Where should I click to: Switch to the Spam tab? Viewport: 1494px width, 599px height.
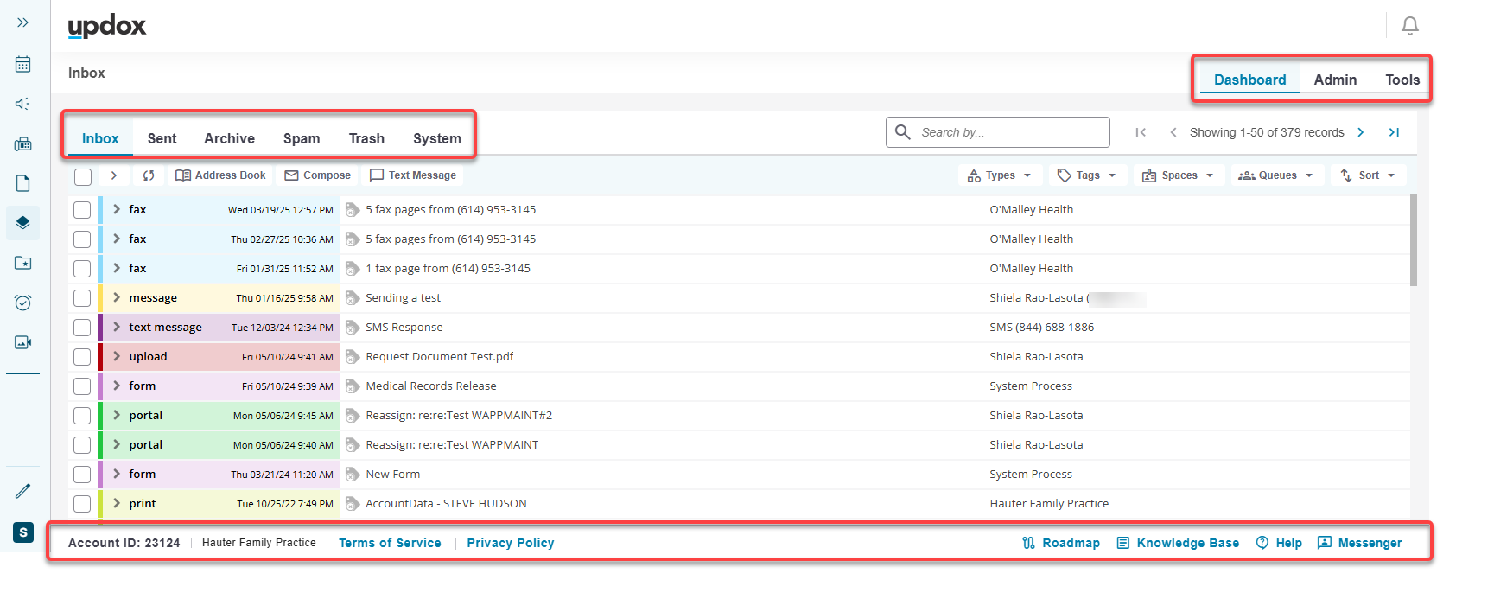click(302, 138)
